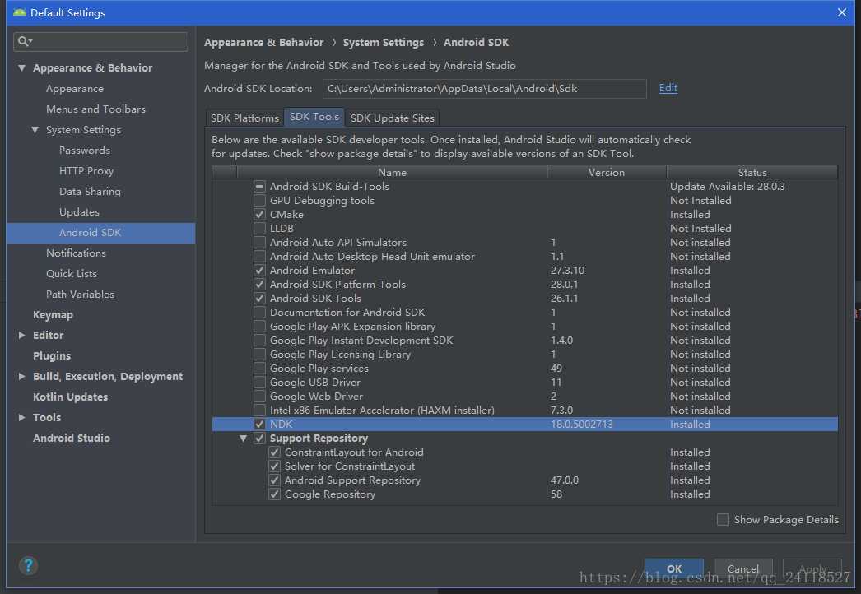861x594 pixels.
Task: Expand the Editor tree node
Action: tap(22, 336)
